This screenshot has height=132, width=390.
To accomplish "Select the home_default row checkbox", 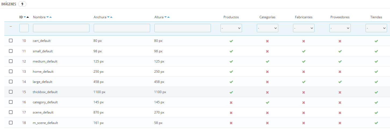I will (11, 71).
